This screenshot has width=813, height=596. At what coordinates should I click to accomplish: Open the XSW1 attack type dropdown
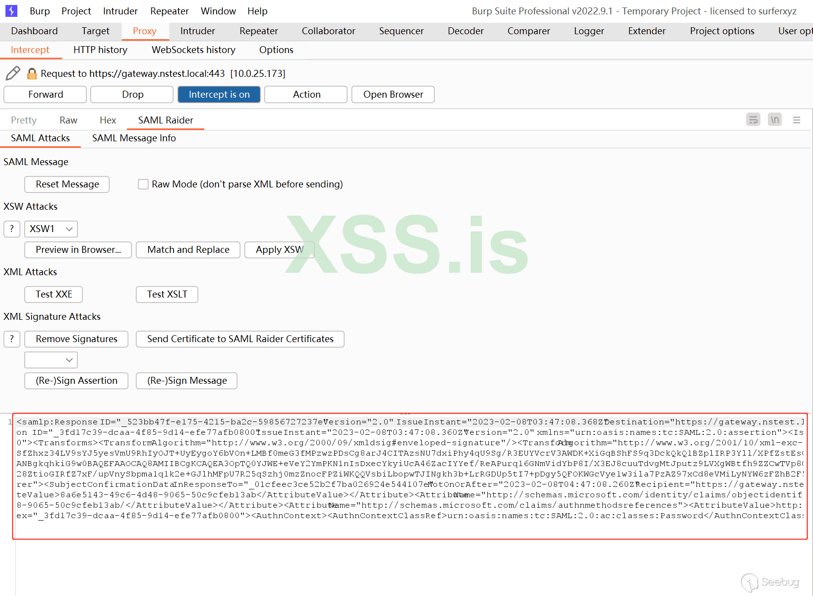coord(51,229)
